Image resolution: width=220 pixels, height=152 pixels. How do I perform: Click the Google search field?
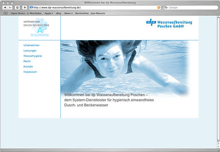click(191, 7)
